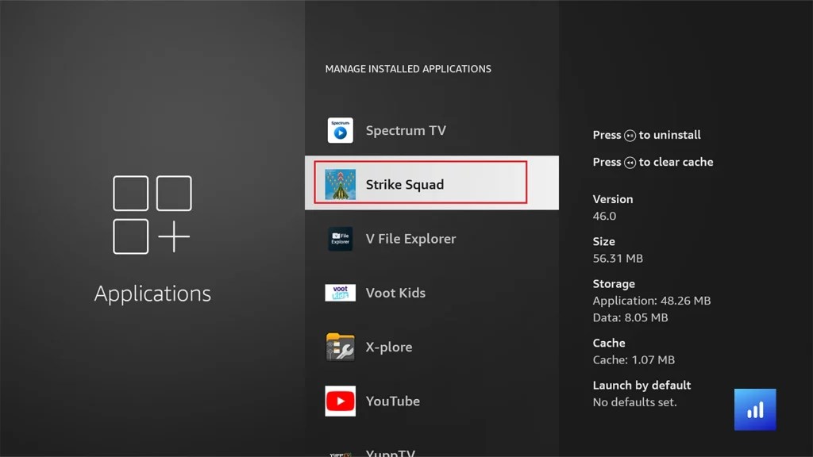Image resolution: width=813 pixels, height=457 pixels.
Task: Click the Applications grid icon
Action: [152, 214]
